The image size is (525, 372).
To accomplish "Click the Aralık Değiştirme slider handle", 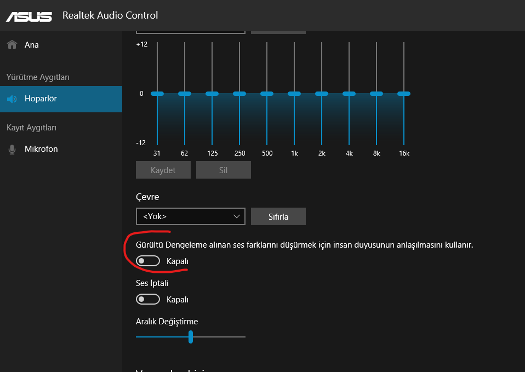I will tap(191, 337).
